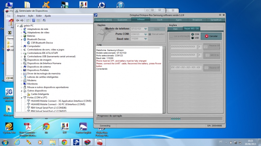
Task: Click the Progresso da operação progress bar
Action: point(160,118)
